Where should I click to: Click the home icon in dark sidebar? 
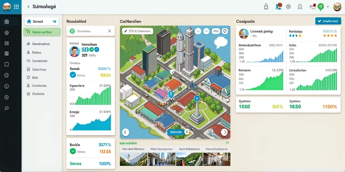(7, 21)
